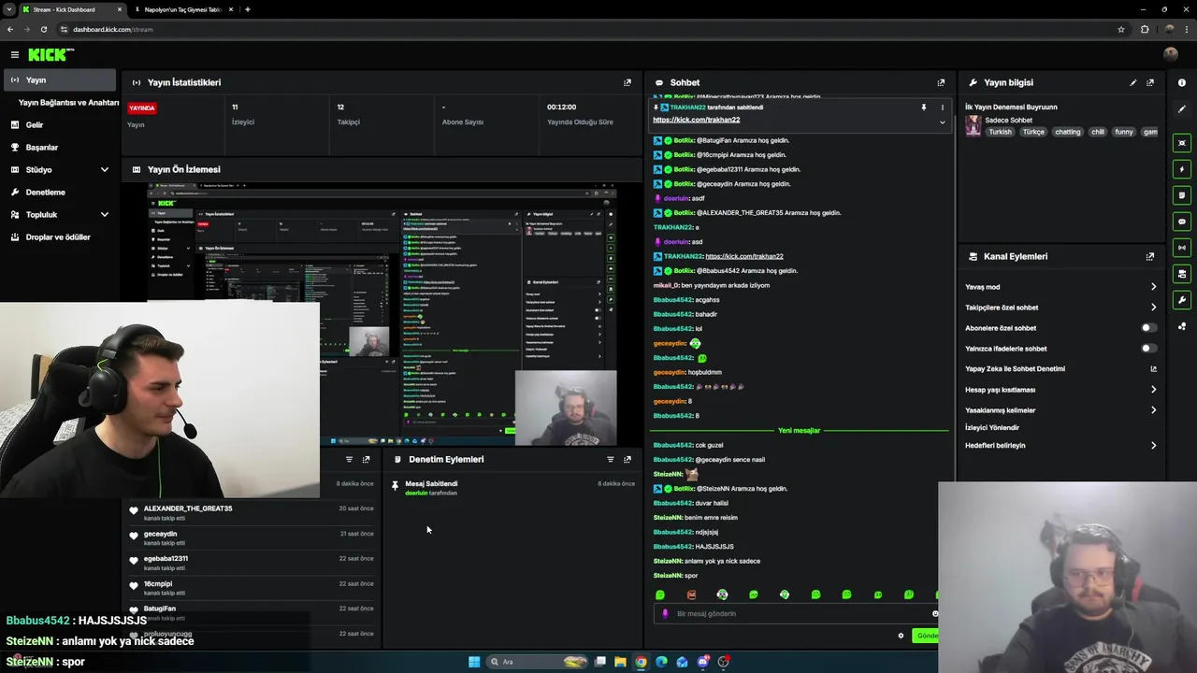Unpin the pinned TRAKHAN22 message
The height and width of the screenshot is (673, 1197).
[x=923, y=107]
